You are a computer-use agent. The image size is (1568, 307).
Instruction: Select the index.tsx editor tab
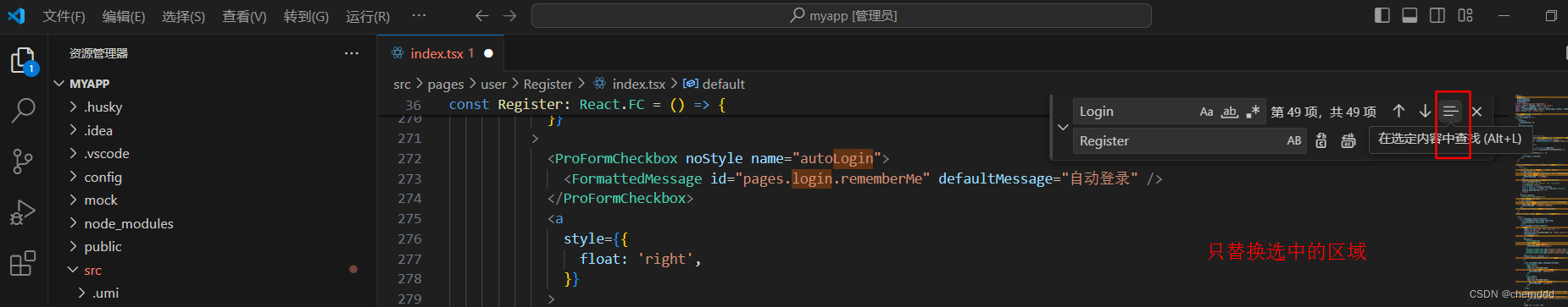(x=441, y=53)
